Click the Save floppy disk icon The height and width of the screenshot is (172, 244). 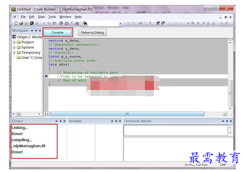[x=26, y=23]
